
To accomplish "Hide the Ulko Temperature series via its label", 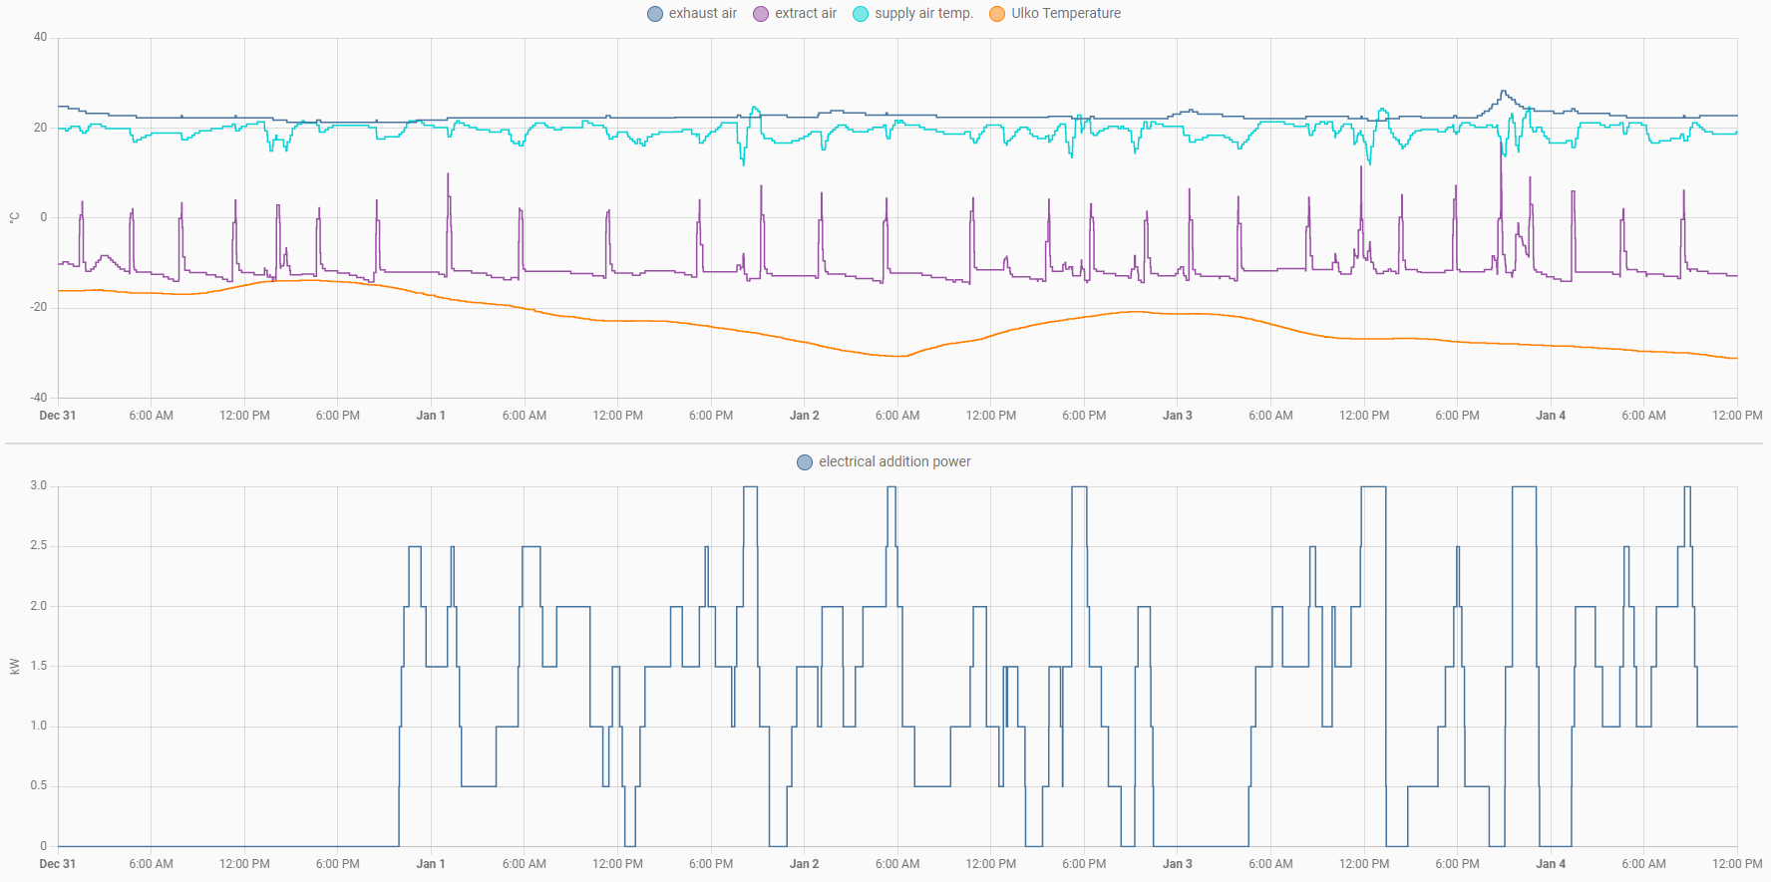I will [x=1065, y=13].
